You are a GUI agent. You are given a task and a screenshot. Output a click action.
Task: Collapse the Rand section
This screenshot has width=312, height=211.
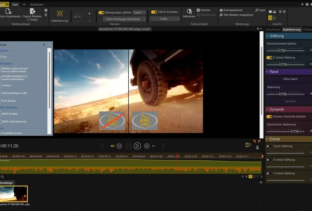[267, 72]
